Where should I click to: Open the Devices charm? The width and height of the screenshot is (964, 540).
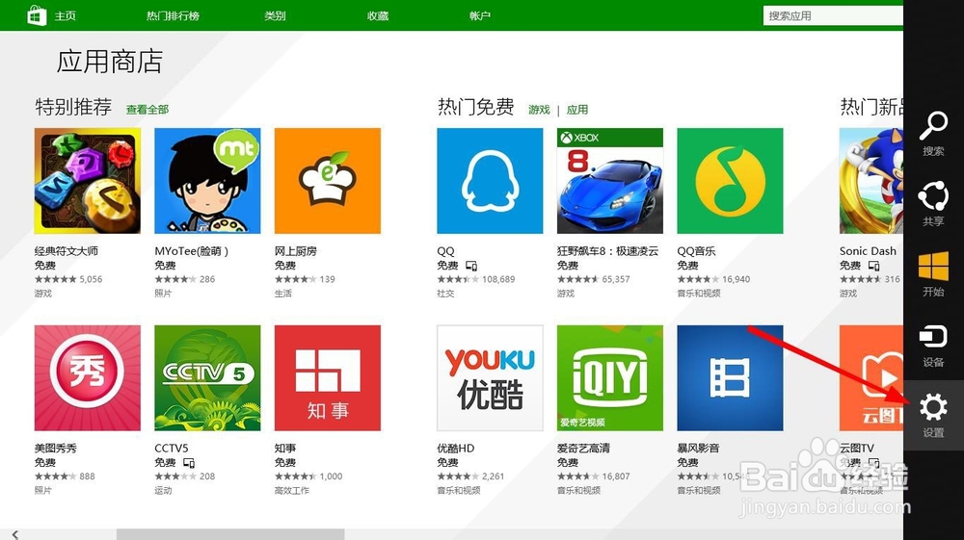933,345
